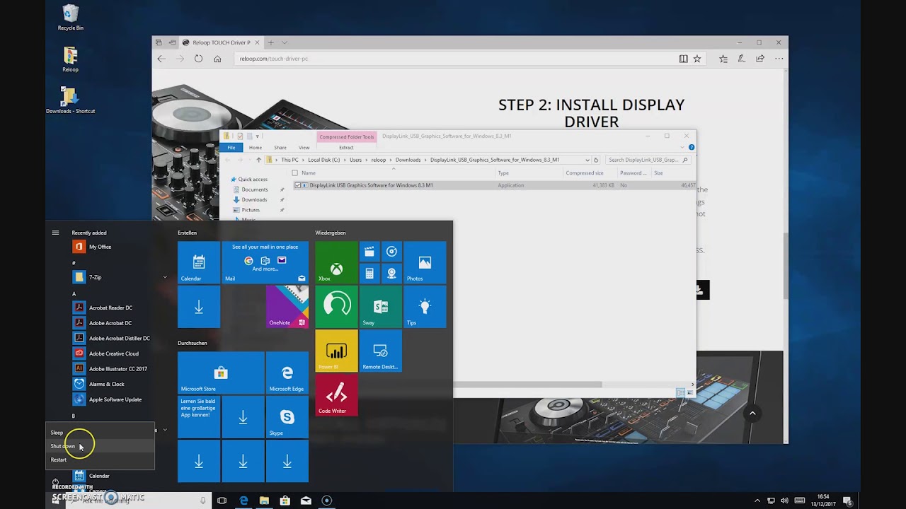Open the Camera small tile with webcam icon

tap(391, 274)
